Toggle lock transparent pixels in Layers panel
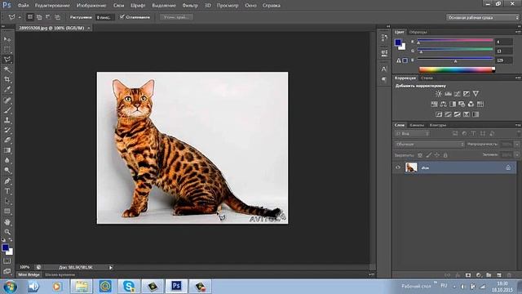This screenshot has width=522, height=294. 420,155
